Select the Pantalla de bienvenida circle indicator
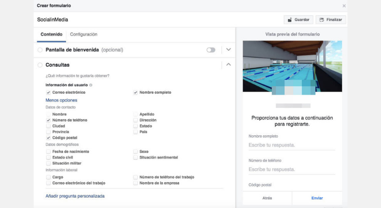This screenshot has width=381, height=208. tap(40, 50)
